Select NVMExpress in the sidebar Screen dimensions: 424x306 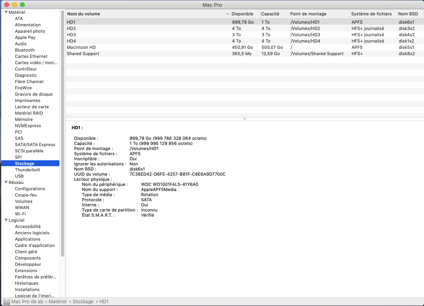28,126
